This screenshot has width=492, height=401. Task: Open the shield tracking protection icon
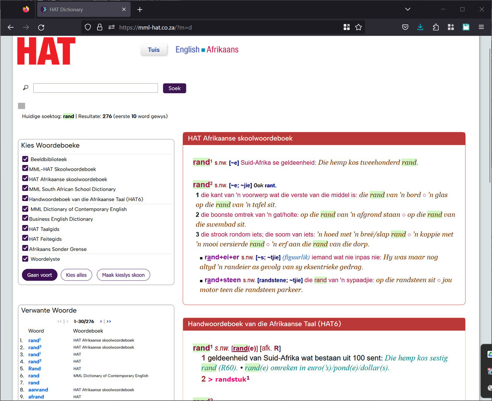(x=88, y=27)
